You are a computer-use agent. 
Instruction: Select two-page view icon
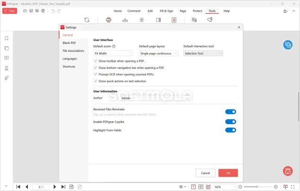(201, 187)
